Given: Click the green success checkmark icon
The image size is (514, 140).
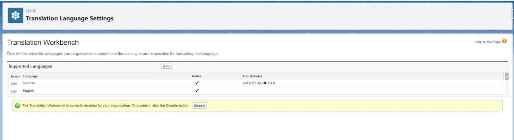Looking at the screenshot, I should point(17,106).
